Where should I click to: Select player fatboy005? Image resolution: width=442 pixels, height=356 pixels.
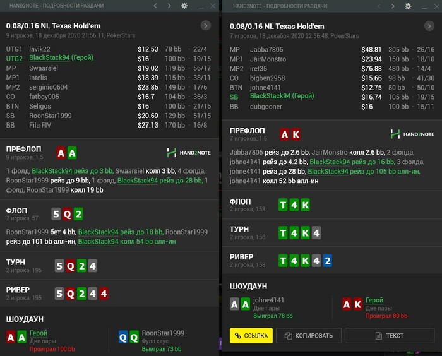point(44,97)
